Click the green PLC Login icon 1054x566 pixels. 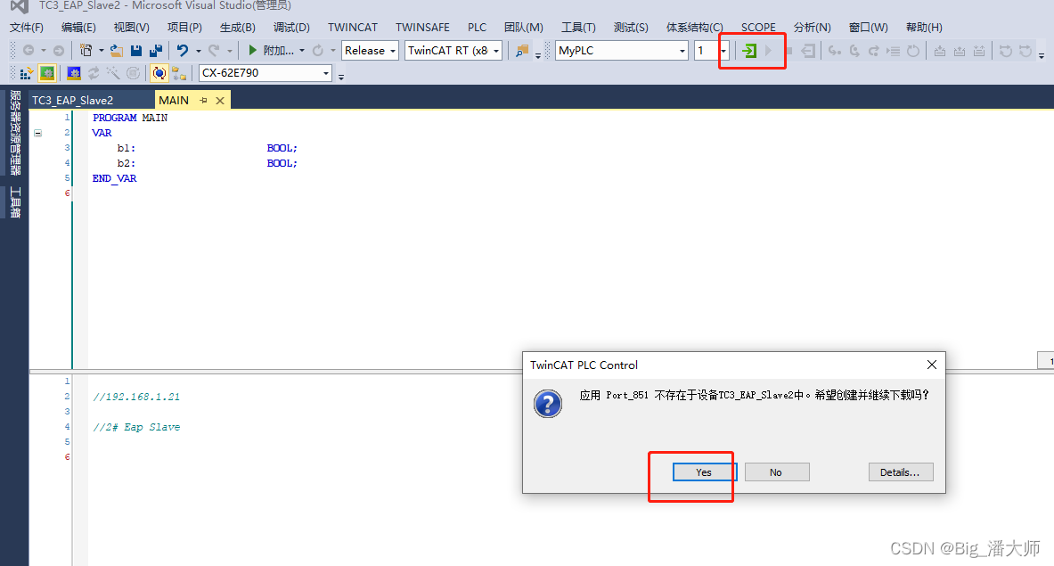point(748,51)
